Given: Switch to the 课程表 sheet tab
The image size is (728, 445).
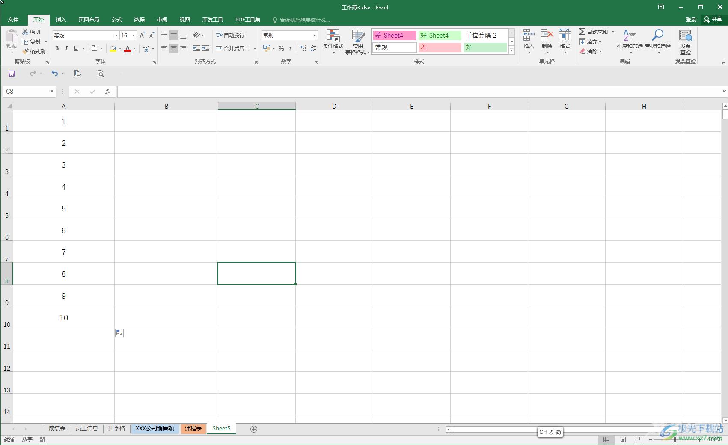Looking at the screenshot, I should 193,428.
